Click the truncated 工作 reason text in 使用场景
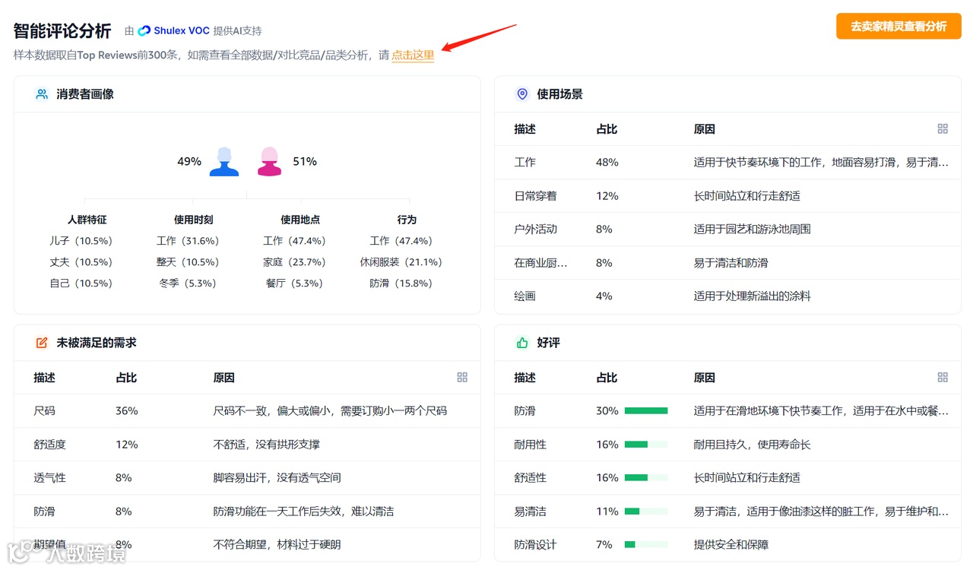Screen dimensions: 973x570 (x=821, y=162)
